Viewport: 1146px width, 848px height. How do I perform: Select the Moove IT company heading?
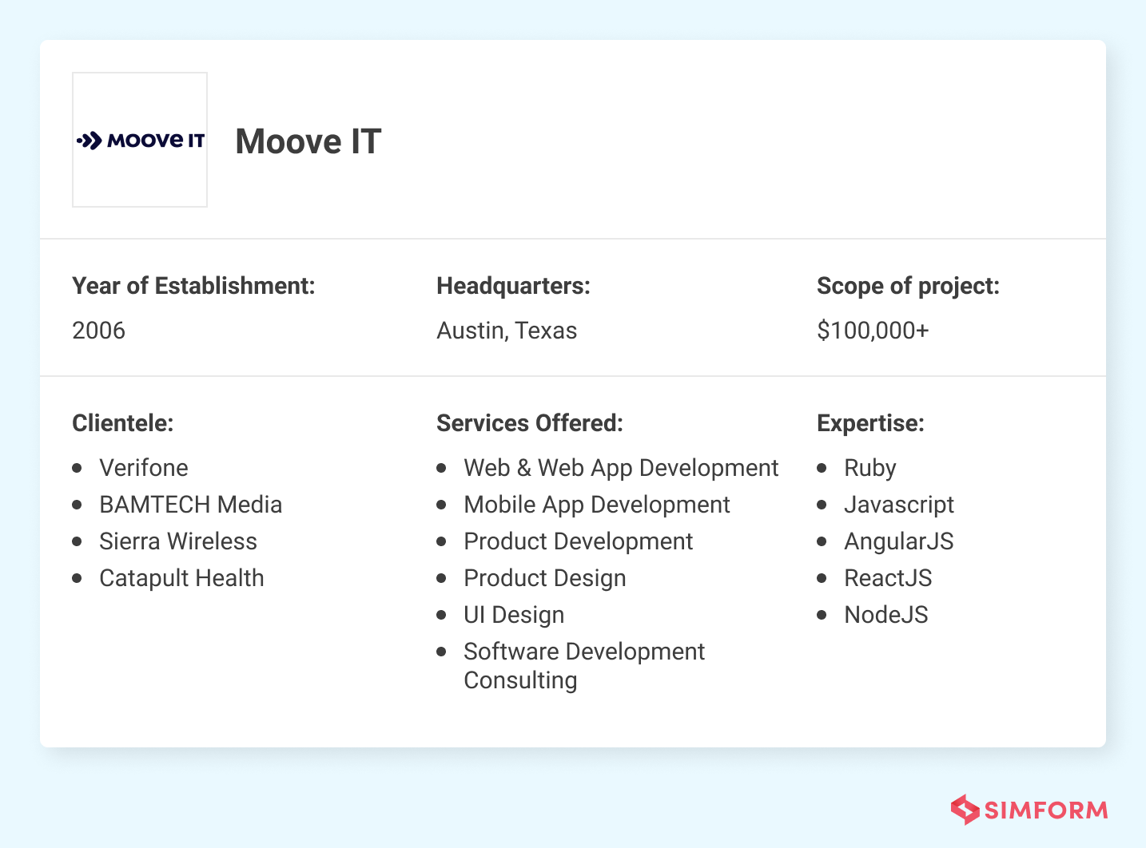click(308, 141)
